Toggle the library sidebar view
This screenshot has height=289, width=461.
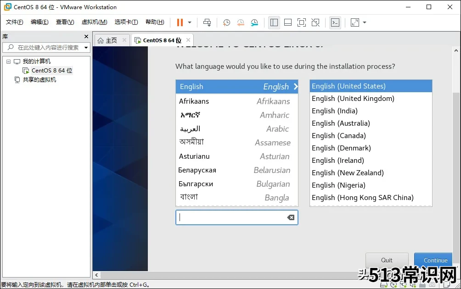[274, 22]
